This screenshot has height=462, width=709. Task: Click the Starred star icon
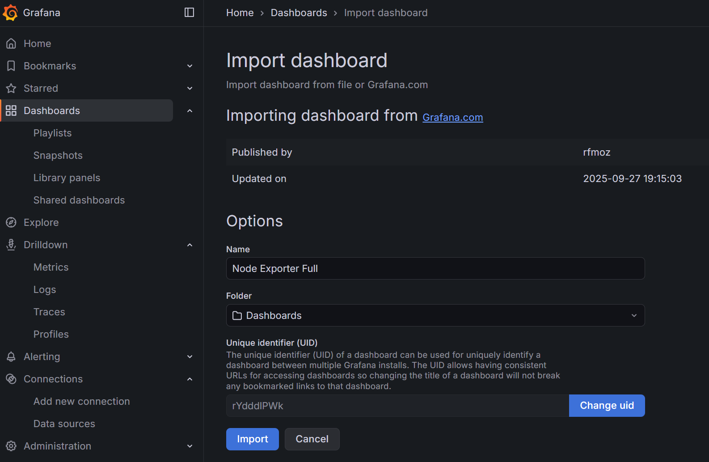[11, 88]
